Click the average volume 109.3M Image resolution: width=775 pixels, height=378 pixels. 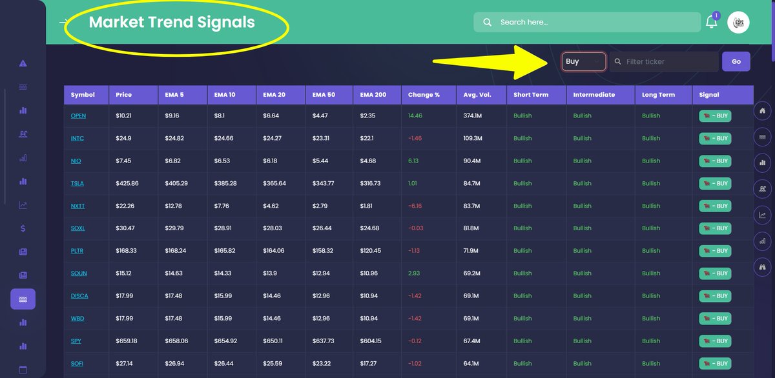[473, 139]
